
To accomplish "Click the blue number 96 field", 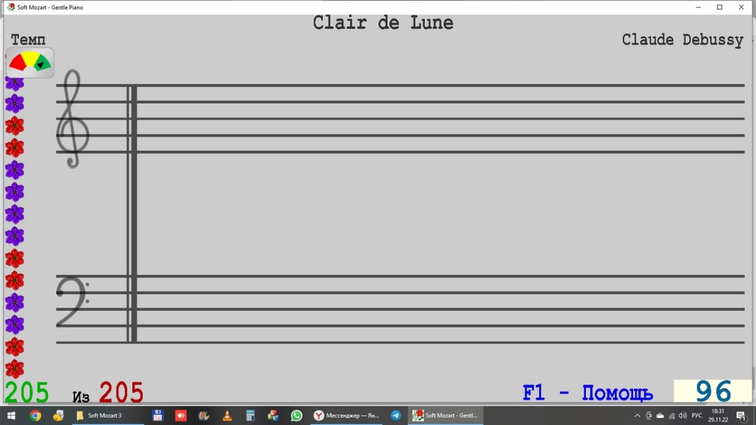I will pos(713,392).
